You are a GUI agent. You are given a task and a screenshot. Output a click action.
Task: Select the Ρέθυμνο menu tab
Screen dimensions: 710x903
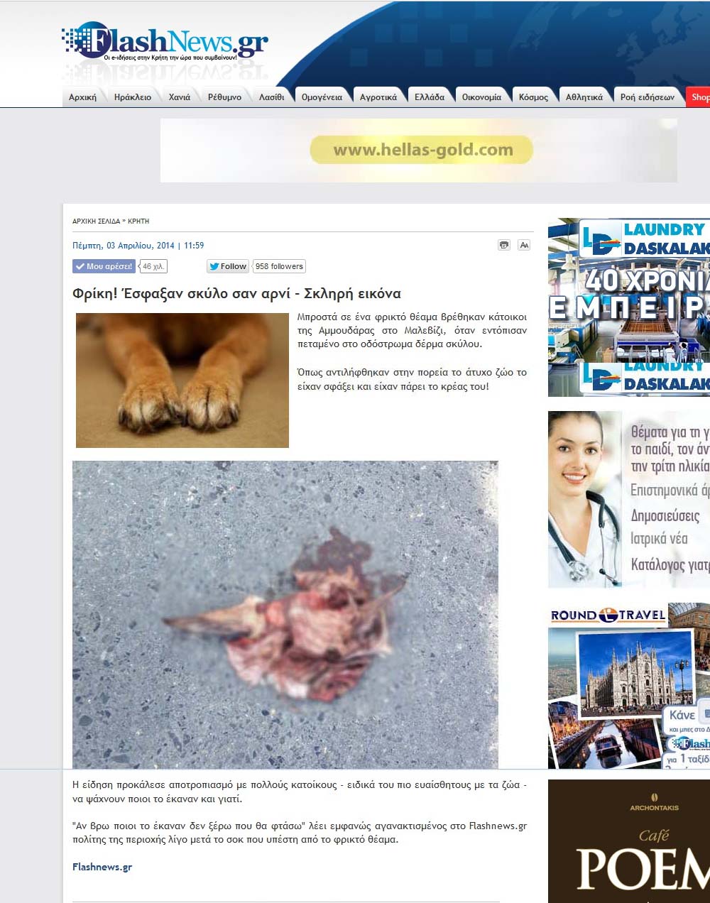pyautogui.click(x=224, y=97)
